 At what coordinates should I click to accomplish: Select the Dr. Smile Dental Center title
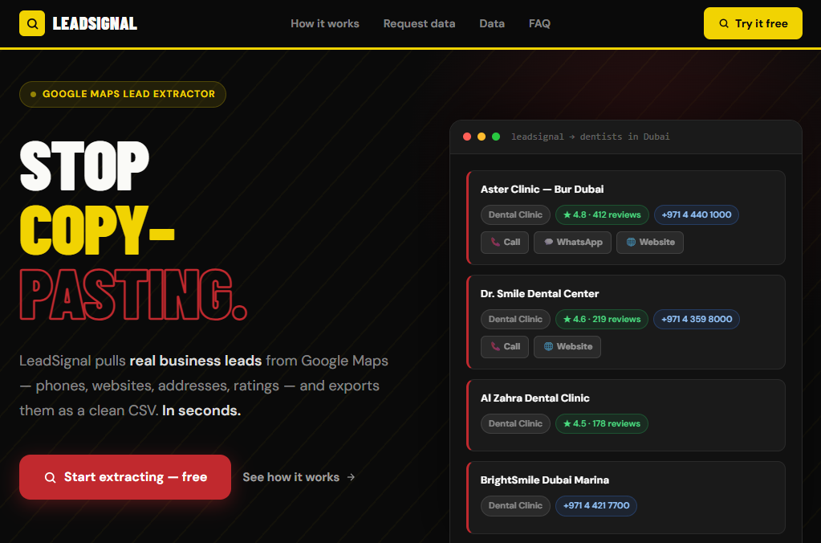point(539,293)
